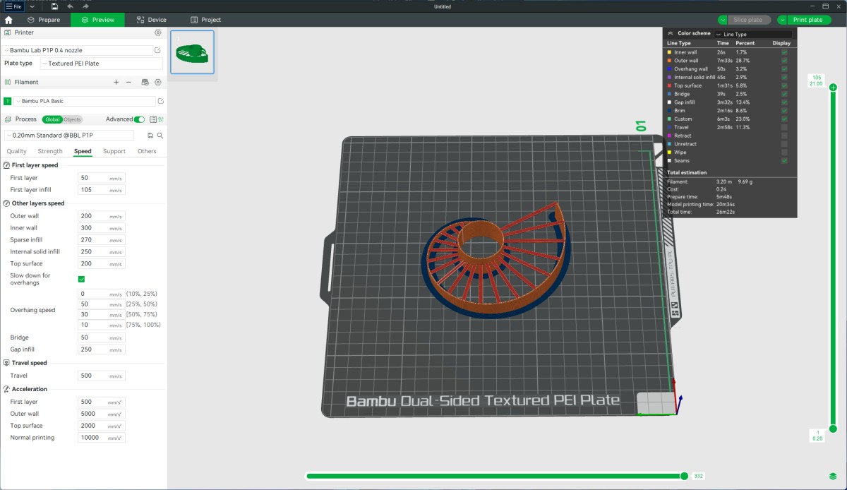Add a filament with the plus icon

(116, 82)
